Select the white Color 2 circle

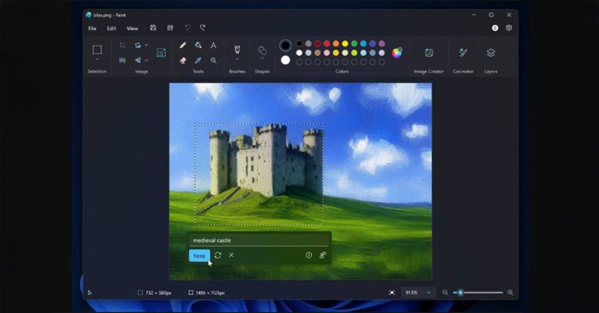(285, 61)
